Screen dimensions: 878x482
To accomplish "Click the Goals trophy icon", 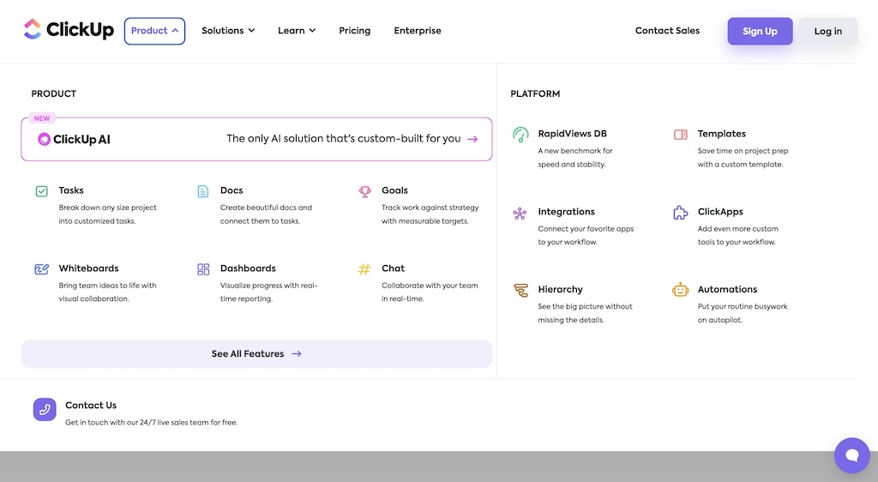I will tap(364, 191).
